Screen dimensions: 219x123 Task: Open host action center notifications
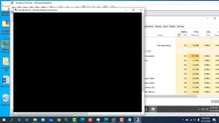point(215,120)
